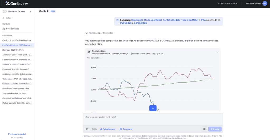270x140 pixels.
Task: Click the Gorila View logo
Action: pos(17,3)
